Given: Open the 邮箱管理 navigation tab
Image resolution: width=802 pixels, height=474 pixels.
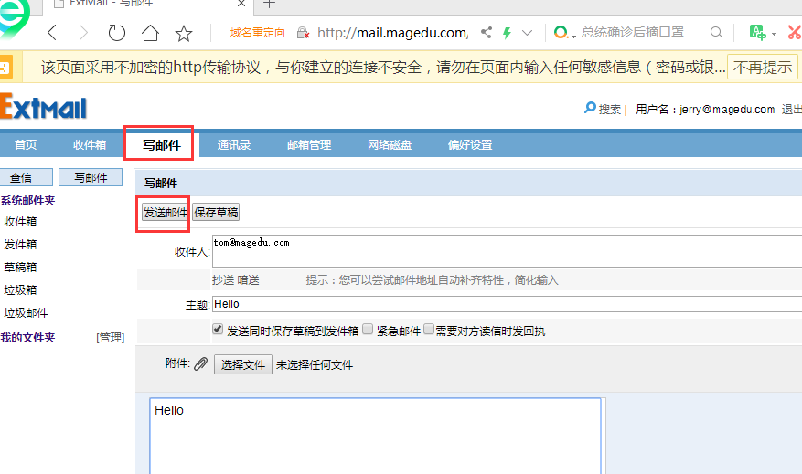Looking at the screenshot, I should pyautogui.click(x=309, y=145).
